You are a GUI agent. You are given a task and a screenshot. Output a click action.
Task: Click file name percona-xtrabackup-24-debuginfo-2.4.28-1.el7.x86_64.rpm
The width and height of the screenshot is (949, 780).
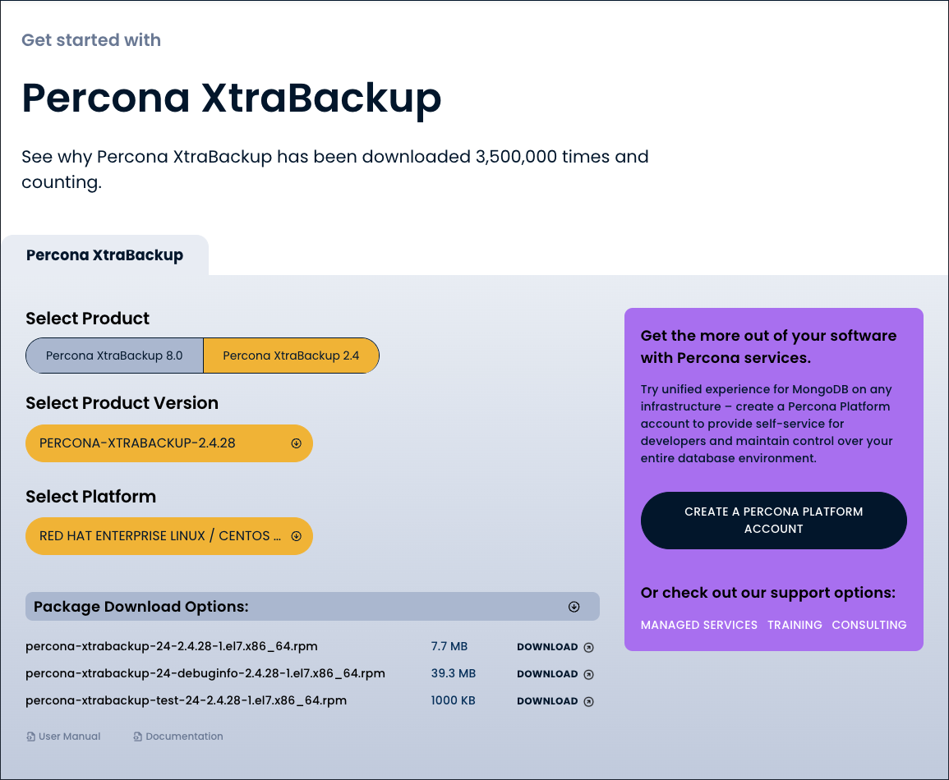[x=205, y=673]
